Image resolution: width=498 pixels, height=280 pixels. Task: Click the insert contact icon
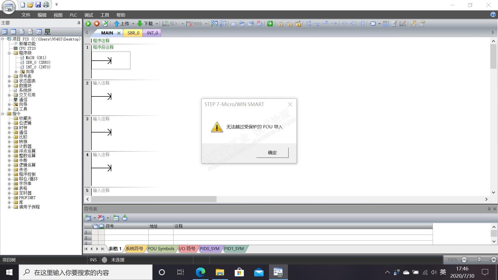click(x=344, y=24)
